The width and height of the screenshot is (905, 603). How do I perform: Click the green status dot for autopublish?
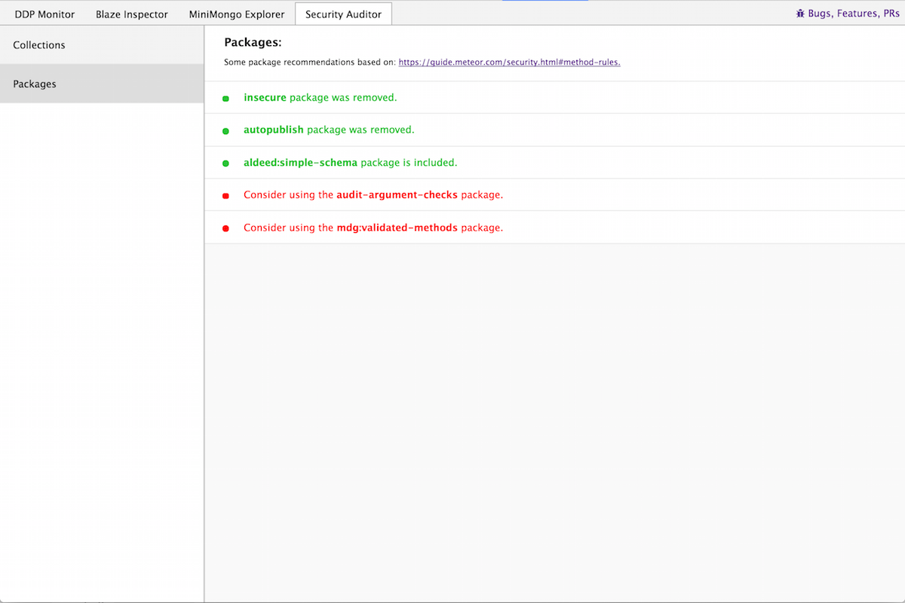tap(225, 131)
